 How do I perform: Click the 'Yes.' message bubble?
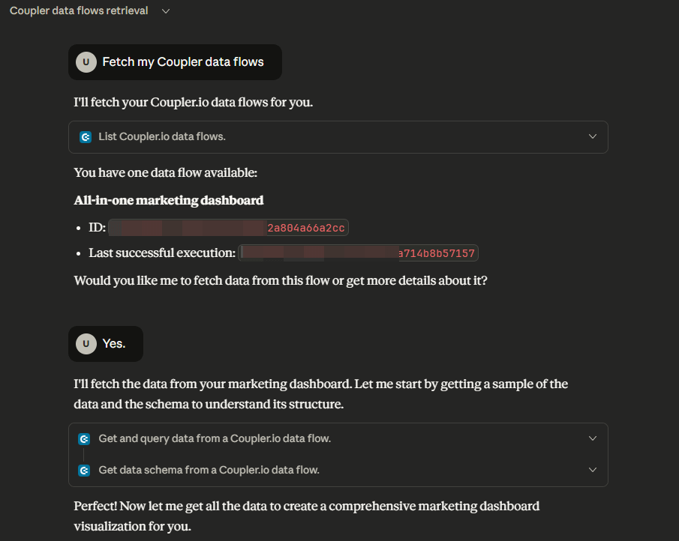click(x=115, y=343)
